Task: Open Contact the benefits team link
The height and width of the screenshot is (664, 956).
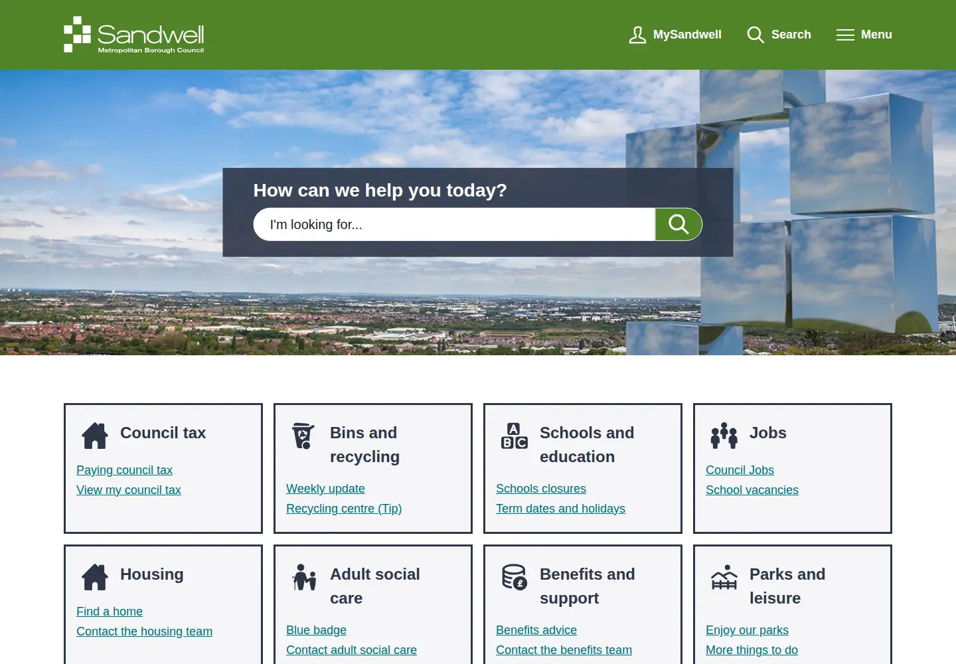Action: (x=564, y=650)
